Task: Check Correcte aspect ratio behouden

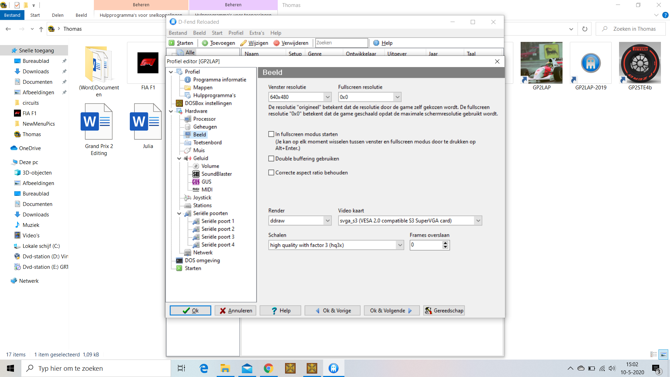Action: (x=271, y=172)
